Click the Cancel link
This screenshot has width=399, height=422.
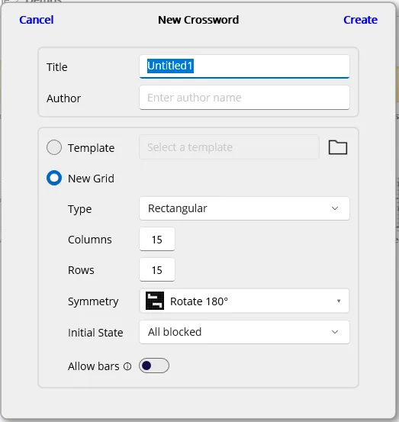[37, 20]
